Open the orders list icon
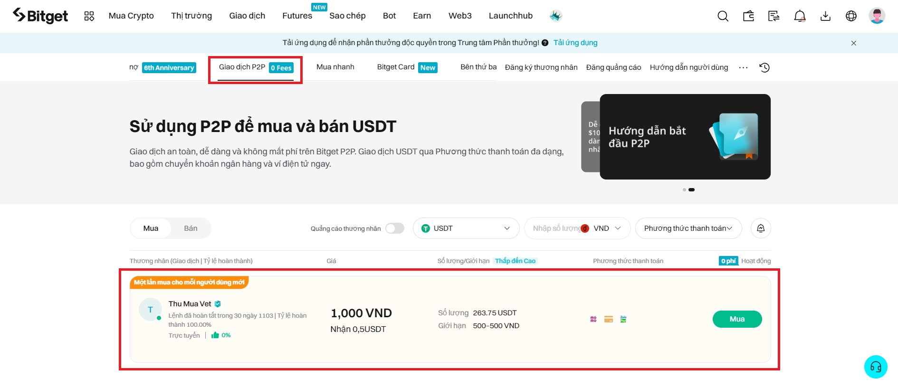The width and height of the screenshot is (898, 388). click(774, 16)
